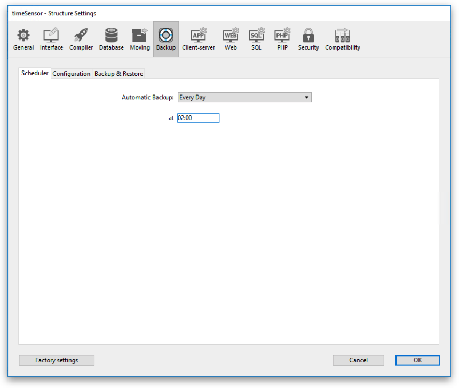Confirm settings with the OK button
This screenshot has height=388, width=459.
pyautogui.click(x=417, y=360)
